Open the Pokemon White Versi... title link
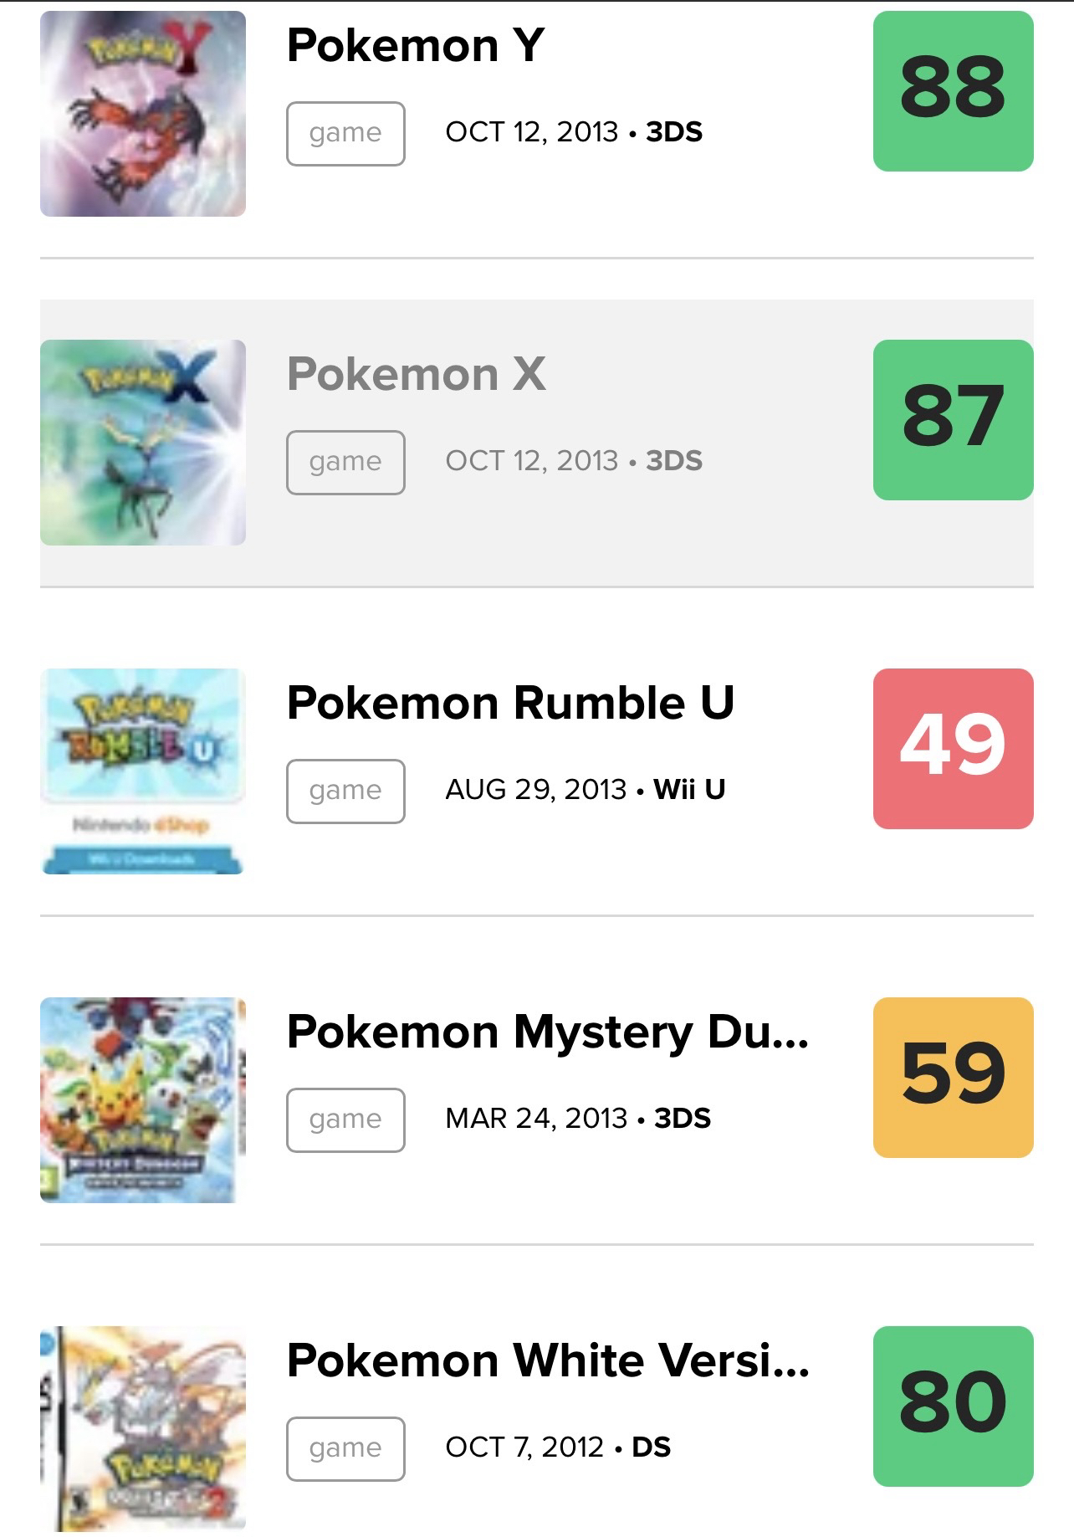 [548, 1360]
